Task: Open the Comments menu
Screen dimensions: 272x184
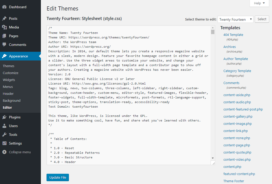Action: point(21,45)
